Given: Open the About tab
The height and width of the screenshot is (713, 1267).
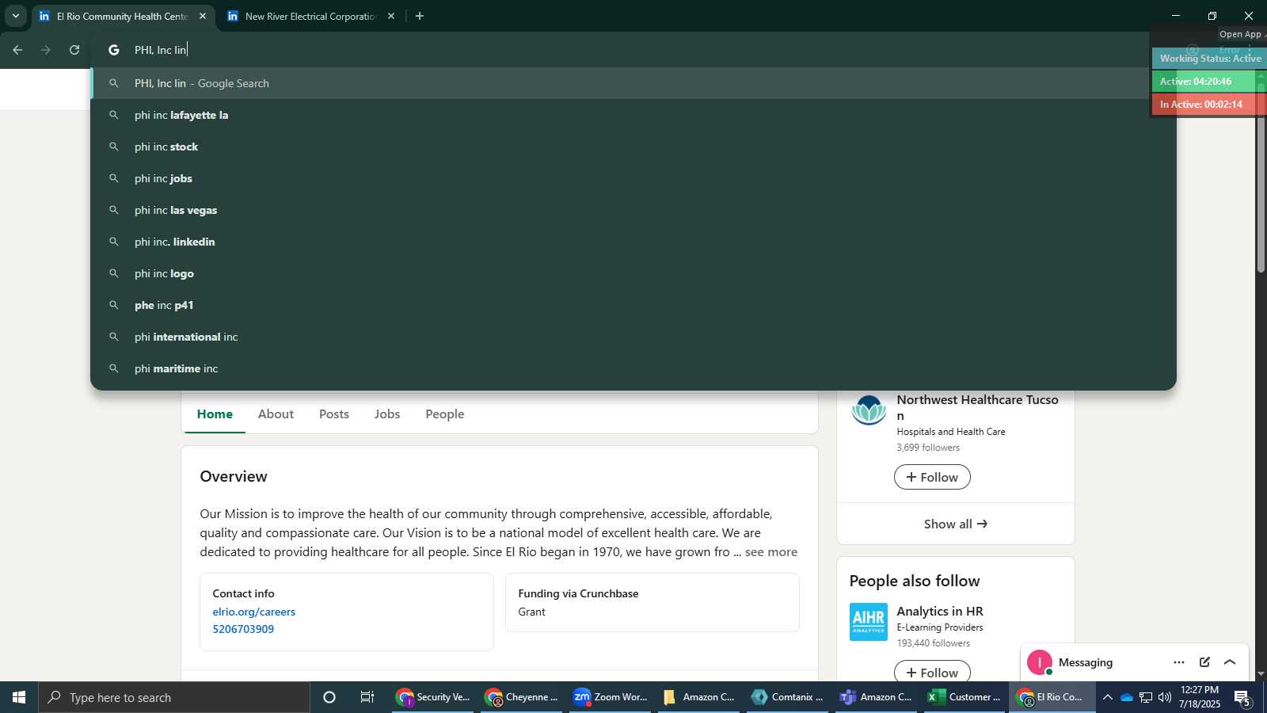Looking at the screenshot, I should 276,414.
